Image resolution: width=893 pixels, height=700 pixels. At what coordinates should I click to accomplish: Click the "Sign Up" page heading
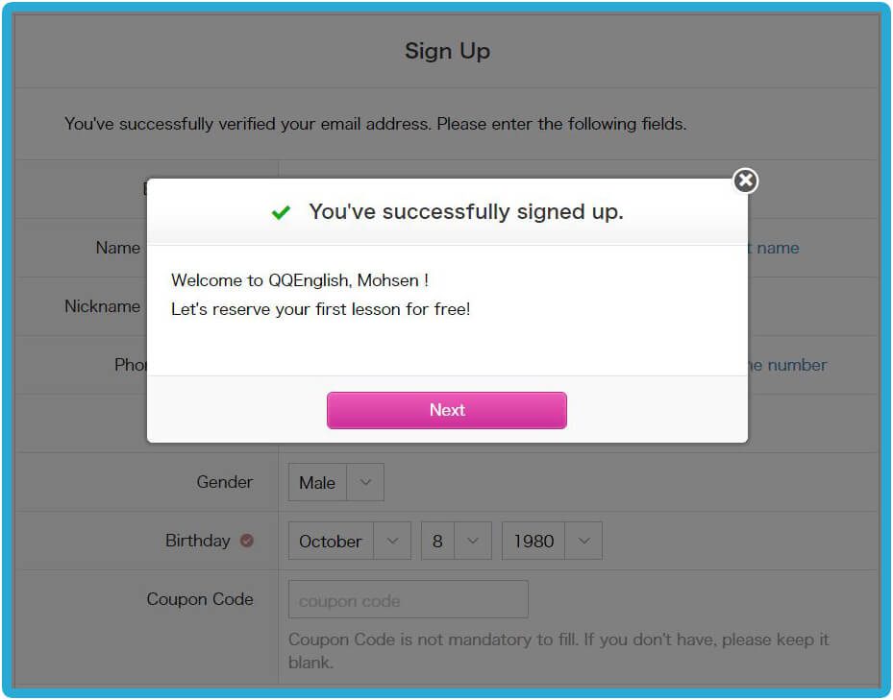tap(447, 51)
